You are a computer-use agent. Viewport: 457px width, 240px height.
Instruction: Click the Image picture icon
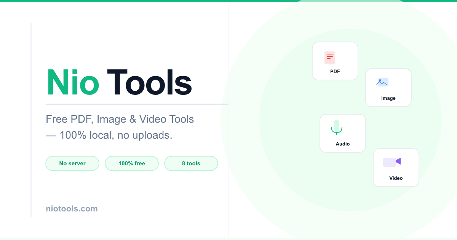click(383, 82)
